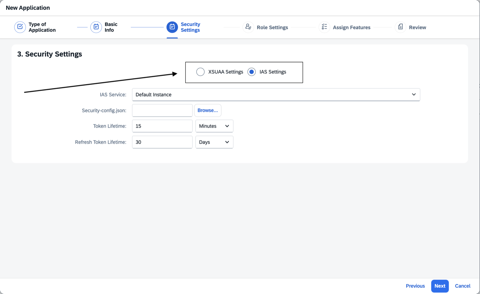Click the 'Refresh Token Lifetime:' label
Screen dimensions: 480x294
(101, 142)
